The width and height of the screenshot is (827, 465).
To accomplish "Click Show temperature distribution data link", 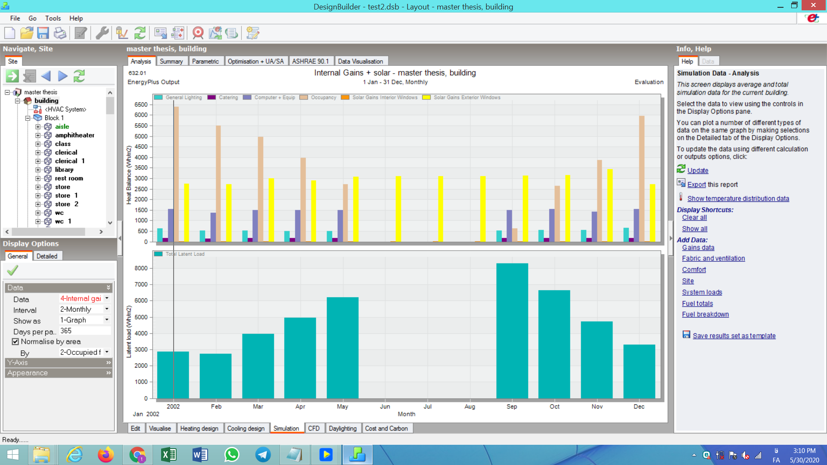I will pyautogui.click(x=738, y=198).
